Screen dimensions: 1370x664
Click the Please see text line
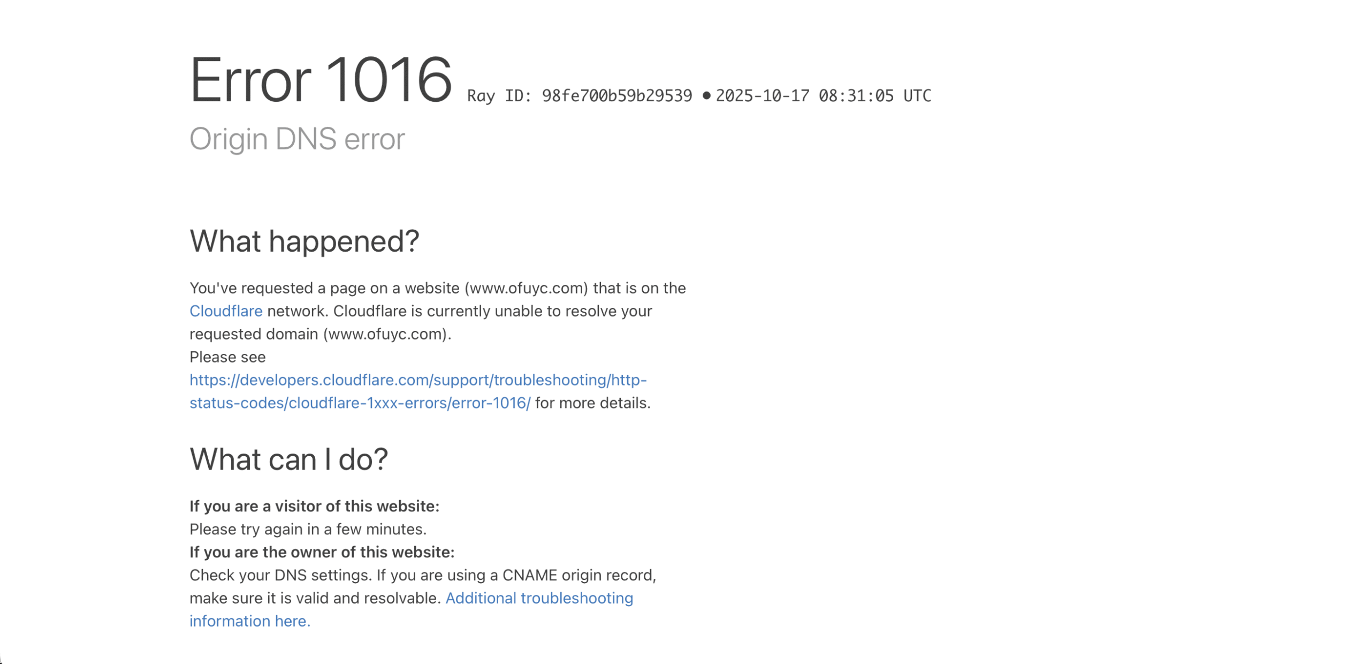coord(227,357)
